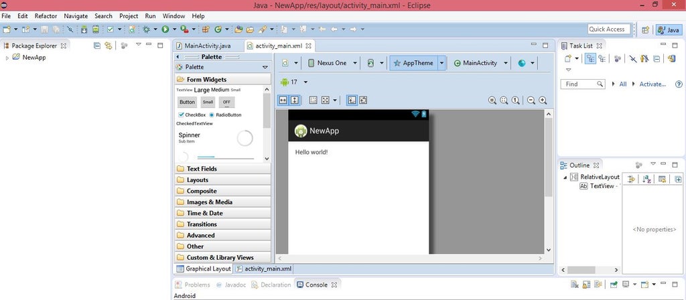This screenshot has height=300, width=686.
Task: Click the Run green play button
Action: (165, 29)
